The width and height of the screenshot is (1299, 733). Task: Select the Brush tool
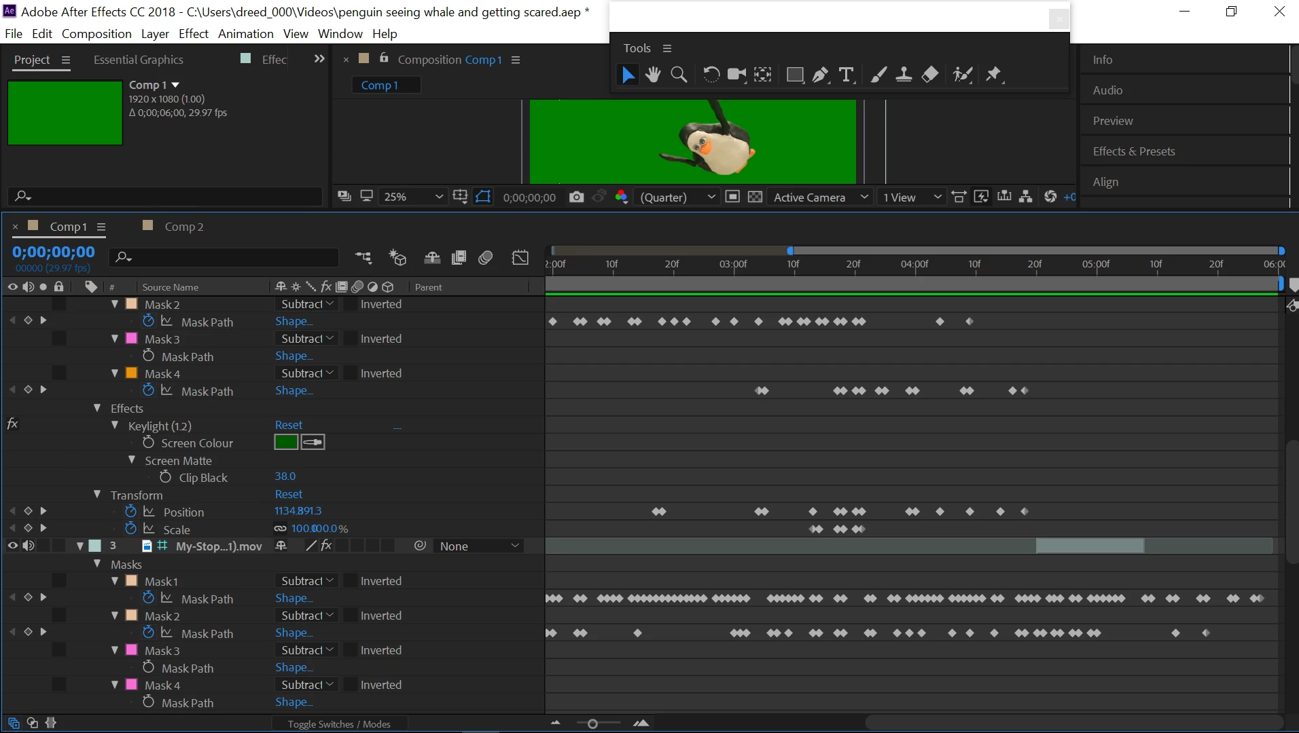click(878, 75)
